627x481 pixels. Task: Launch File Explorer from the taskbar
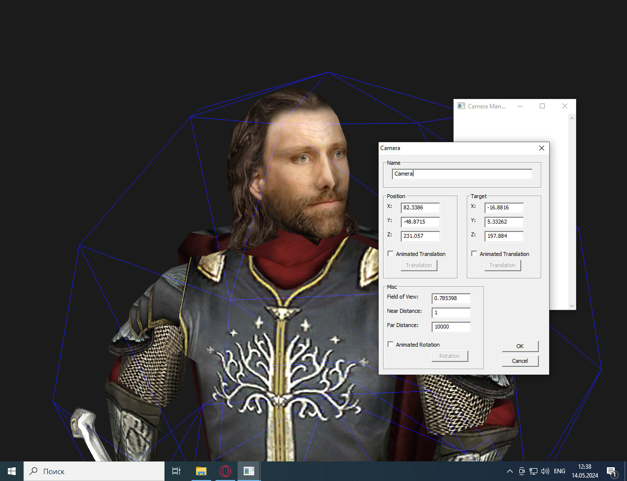point(201,471)
